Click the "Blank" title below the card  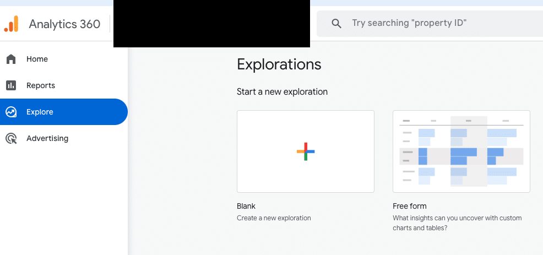(x=246, y=206)
